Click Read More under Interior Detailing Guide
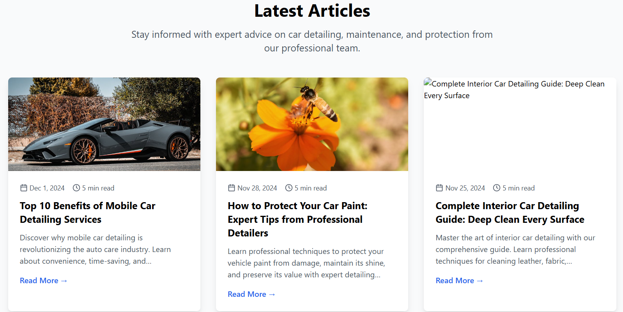623x312 pixels. point(459,280)
